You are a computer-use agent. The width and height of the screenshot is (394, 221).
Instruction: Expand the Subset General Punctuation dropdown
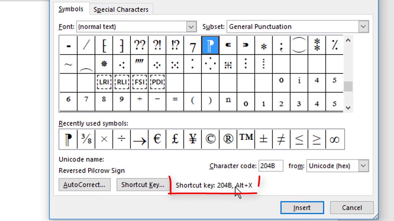[363, 27]
